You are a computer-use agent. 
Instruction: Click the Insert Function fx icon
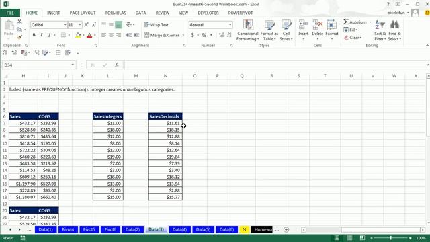click(x=117, y=65)
